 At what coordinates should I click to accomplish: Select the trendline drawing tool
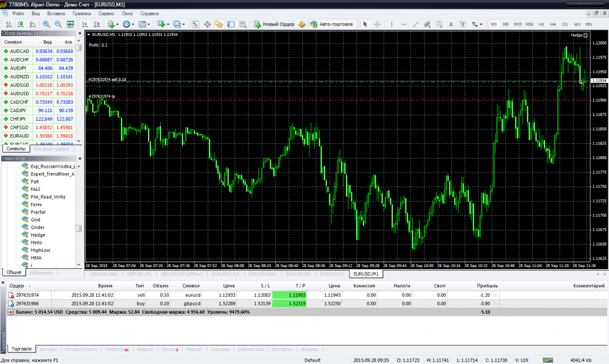click(x=415, y=24)
